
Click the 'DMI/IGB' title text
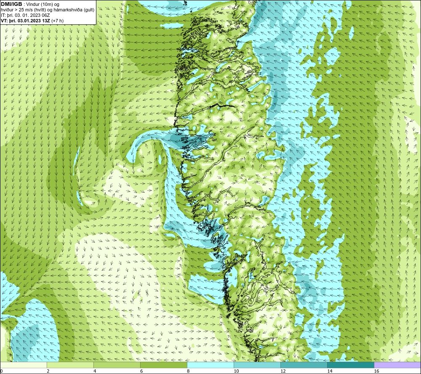(11, 4)
